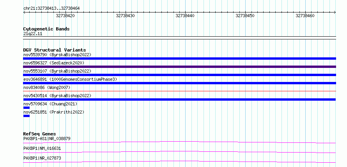Click ruler position 32738450
Viewport: 347px width, 167px height.
[245, 16]
